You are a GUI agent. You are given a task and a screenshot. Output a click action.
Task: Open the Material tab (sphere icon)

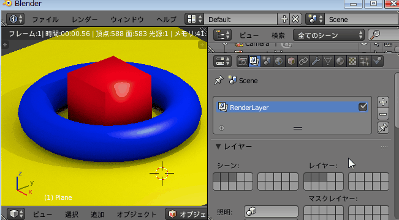340,61
